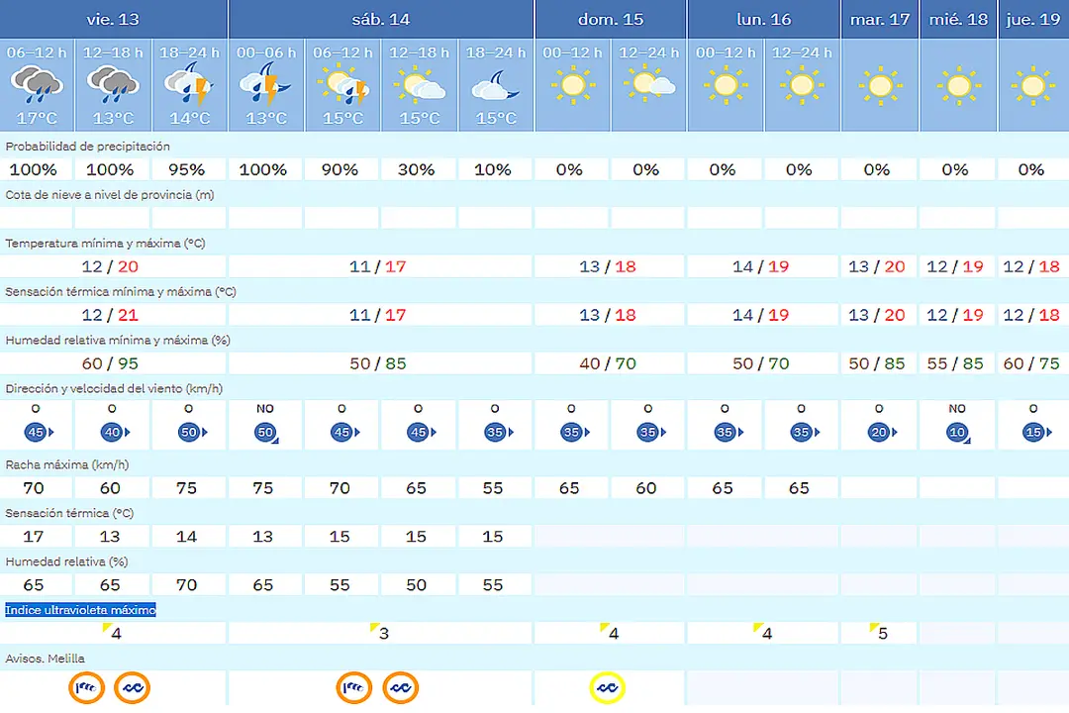The width and height of the screenshot is (1069, 713).
Task: Click the 'Sensación térmica mínima y máxima (°C)' label
Action: tap(121, 292)
